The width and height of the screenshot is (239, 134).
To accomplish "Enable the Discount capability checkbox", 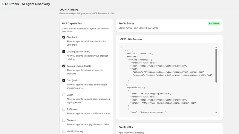I will [64, 120].
